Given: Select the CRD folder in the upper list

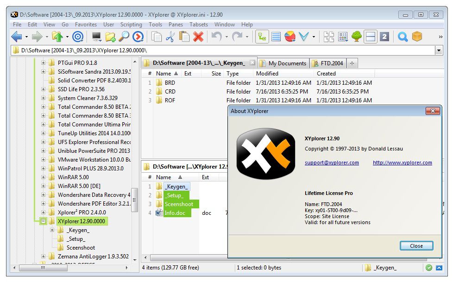Looking at the screenshot, I should (x=170, y=92).
